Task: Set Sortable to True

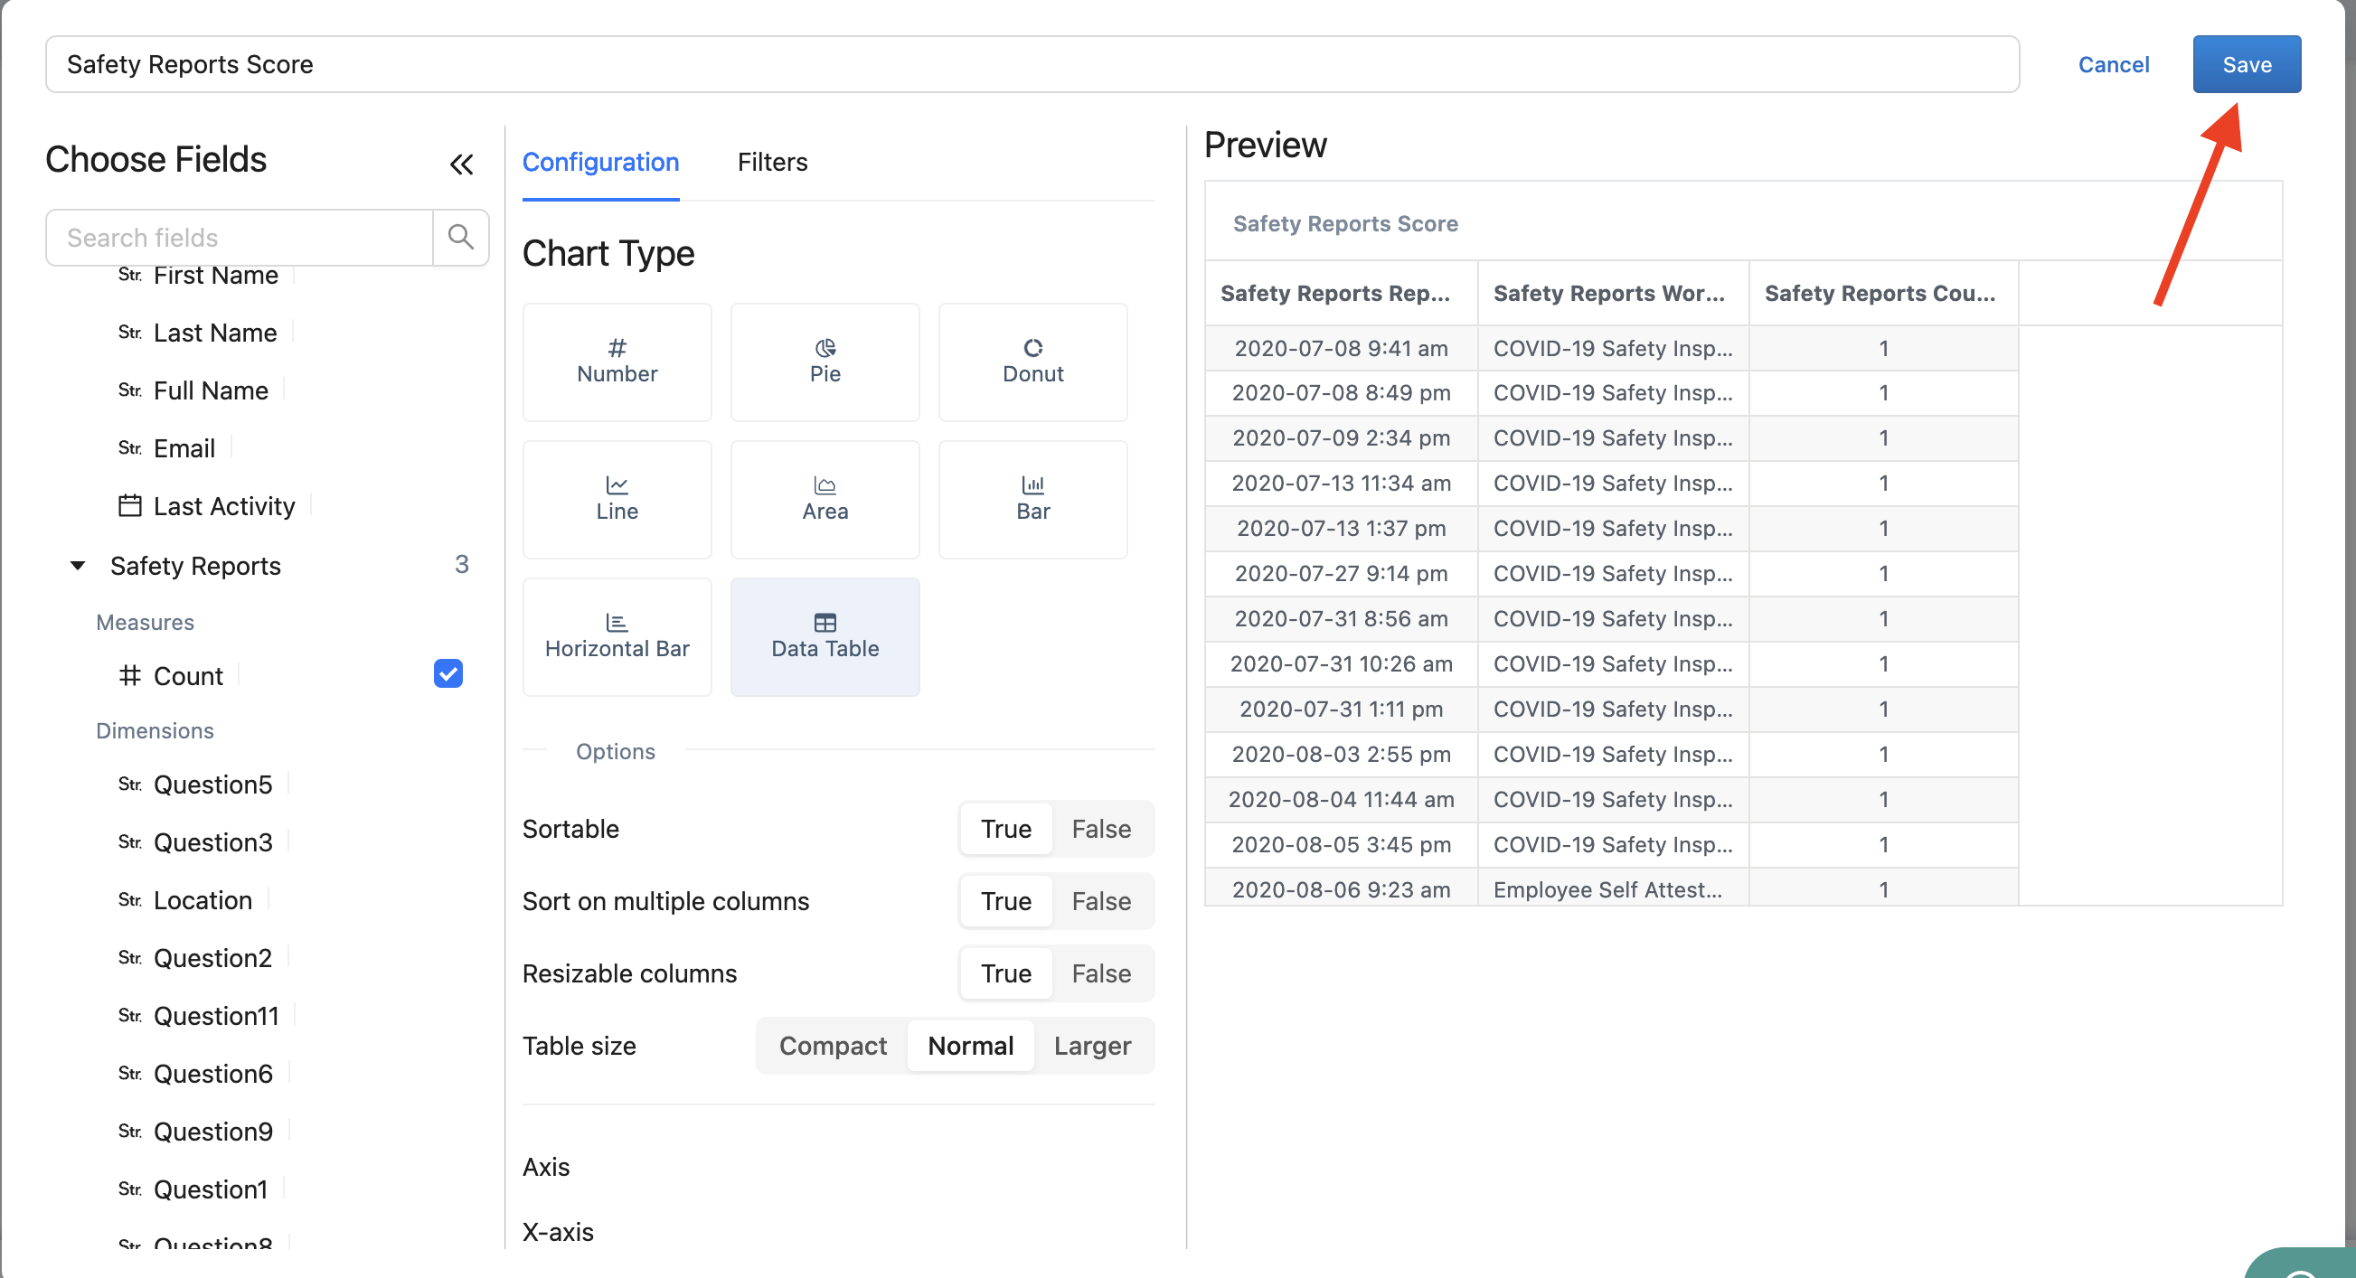Action: pos(1005,828)
